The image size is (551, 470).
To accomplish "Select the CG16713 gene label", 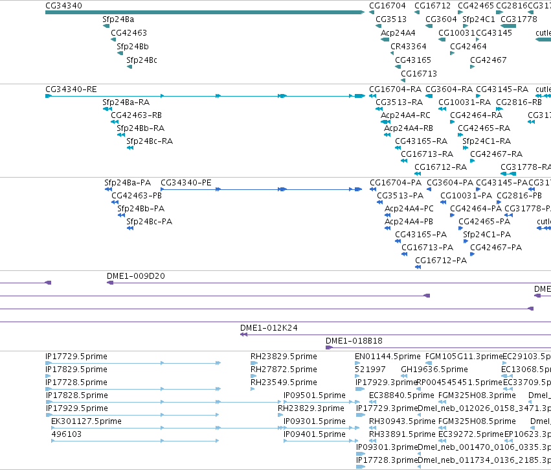I will (x=419, y=75).
